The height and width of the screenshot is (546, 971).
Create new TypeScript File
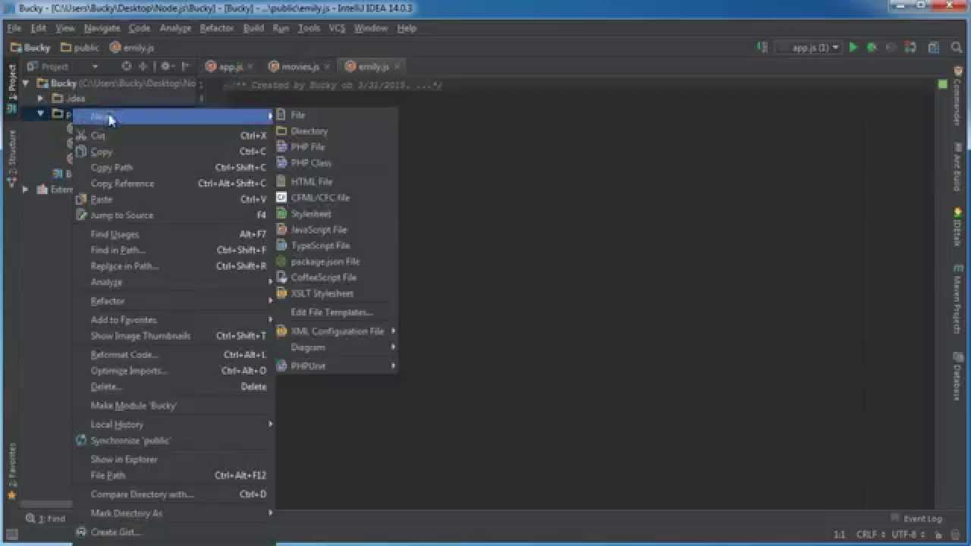click(x=335, y=246)
